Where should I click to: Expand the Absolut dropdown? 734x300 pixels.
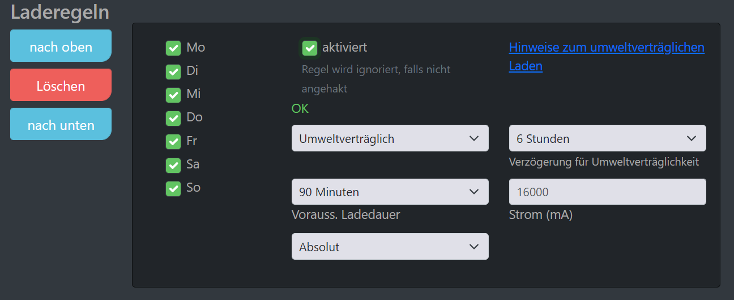tap(390, 247)
